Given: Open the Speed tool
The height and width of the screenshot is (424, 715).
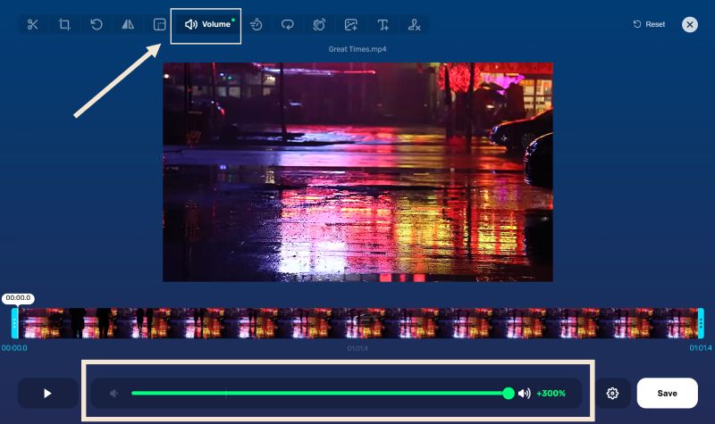Looking at the screenshot, I should click(256, 24).
